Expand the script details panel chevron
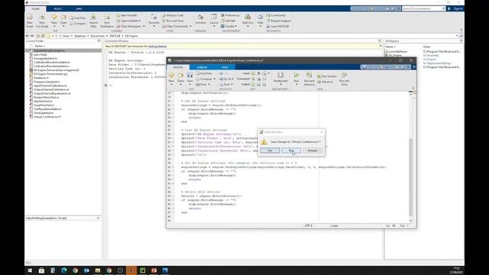The width and height of the screenshot is (489, 275). [x=99, y=218]
